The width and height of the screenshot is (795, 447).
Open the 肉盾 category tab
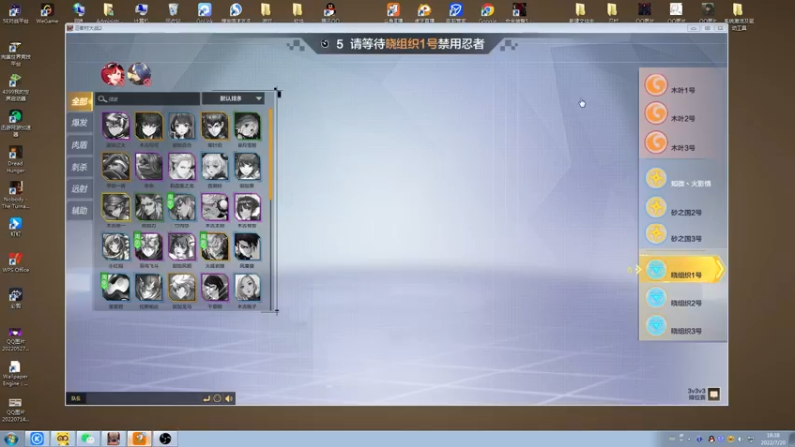coord(79,145)
